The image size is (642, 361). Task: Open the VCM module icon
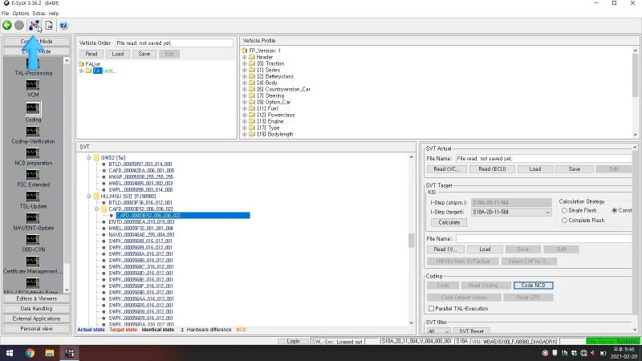pos(33,85)
